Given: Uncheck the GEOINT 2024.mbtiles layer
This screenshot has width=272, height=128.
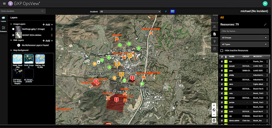Looking at the screenshot, I should tap(13, 35).
